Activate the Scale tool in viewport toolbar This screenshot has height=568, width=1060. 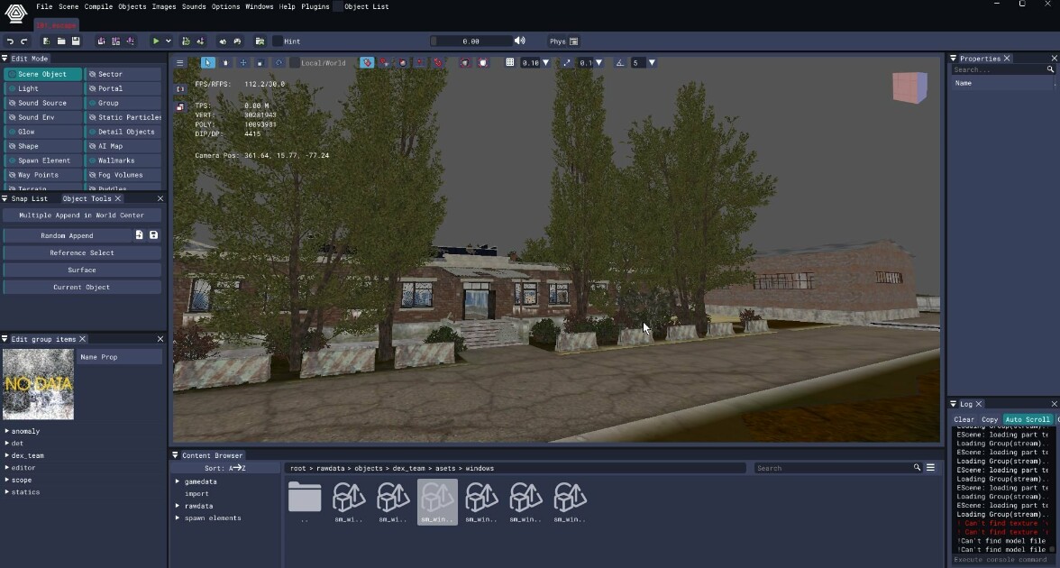click(x=260, y=62)
